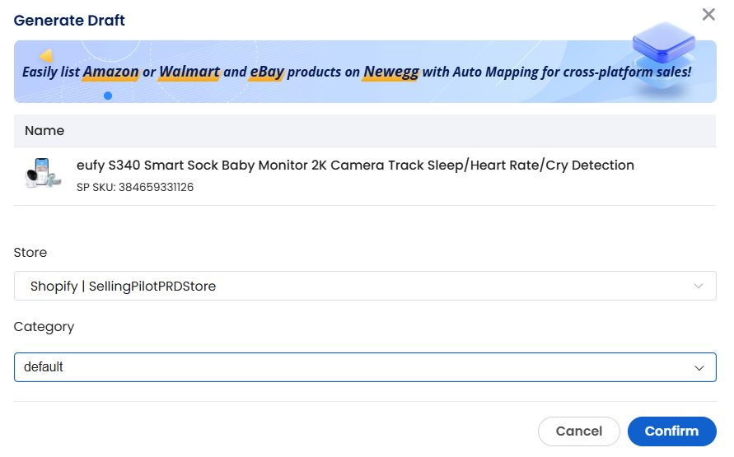Select the eufy S340 Smart Sock product title
This screenshot has height=457, width=734.
pyautogui.click(x=355, y=166)
